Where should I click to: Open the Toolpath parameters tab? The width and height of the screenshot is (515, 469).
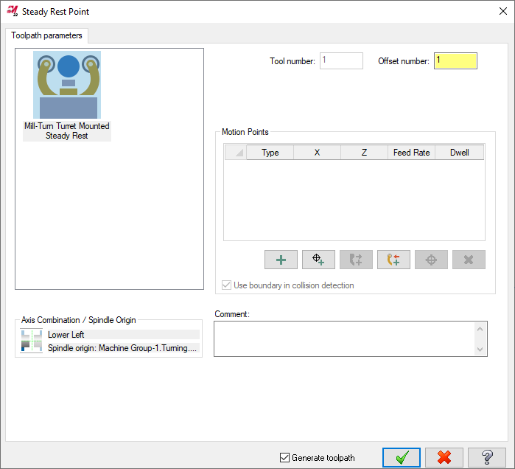[x=46, y=35]
